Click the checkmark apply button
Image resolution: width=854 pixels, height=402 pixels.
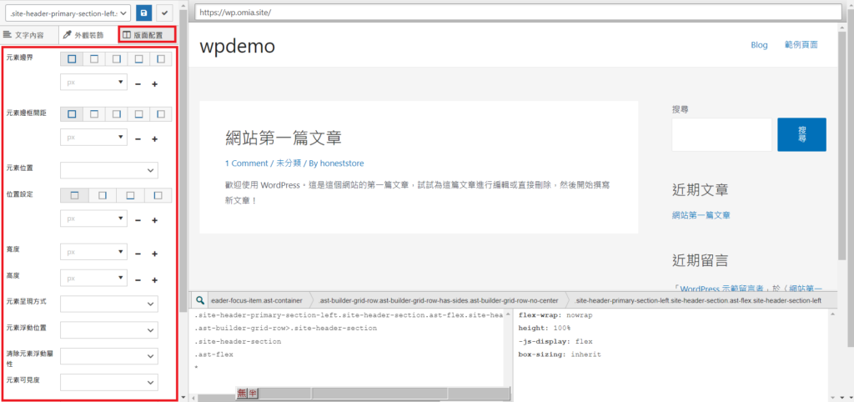(165, 13)
